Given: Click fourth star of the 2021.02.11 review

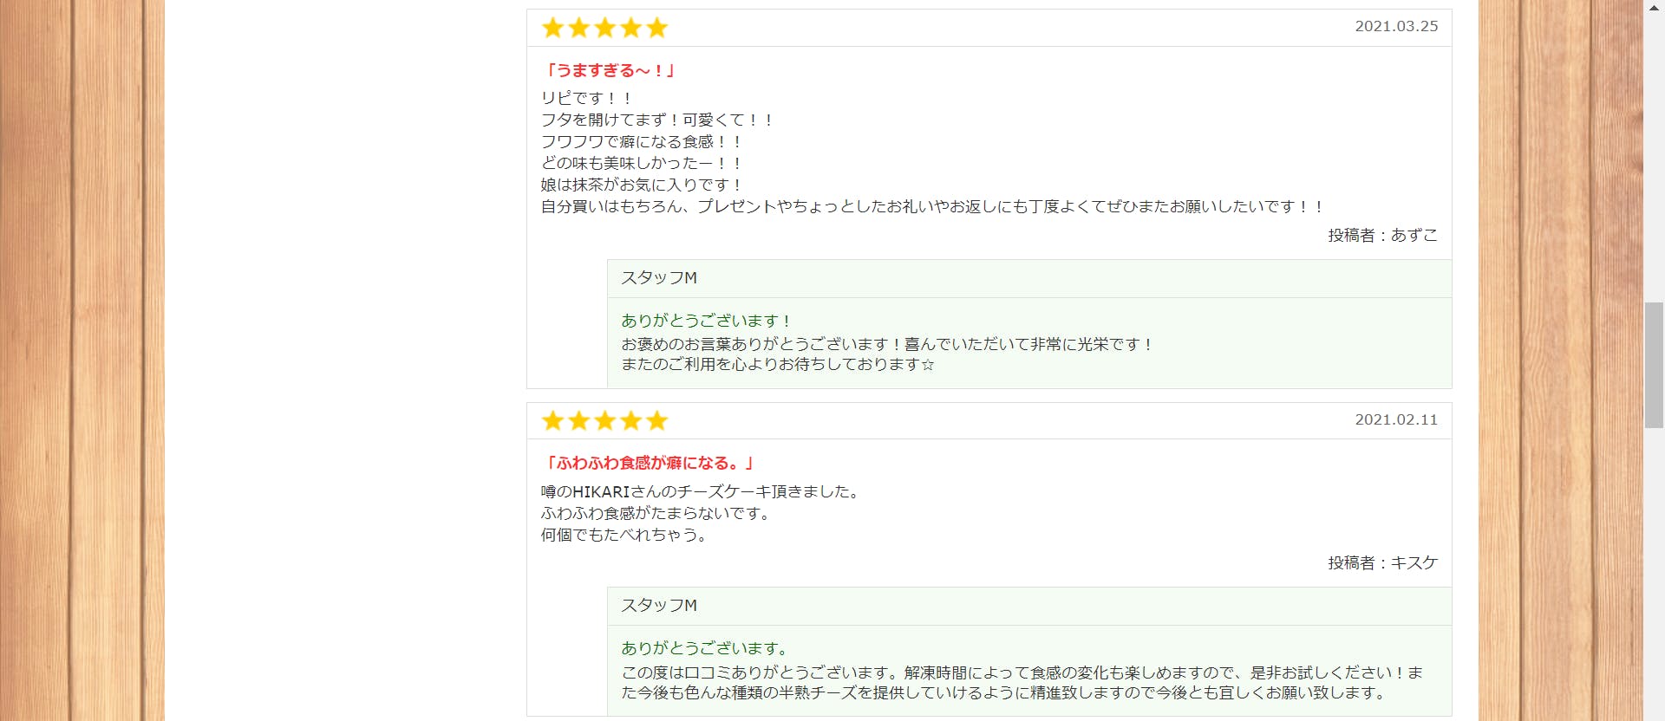Looking at the screenshot, I should click(x=630, y=421).
